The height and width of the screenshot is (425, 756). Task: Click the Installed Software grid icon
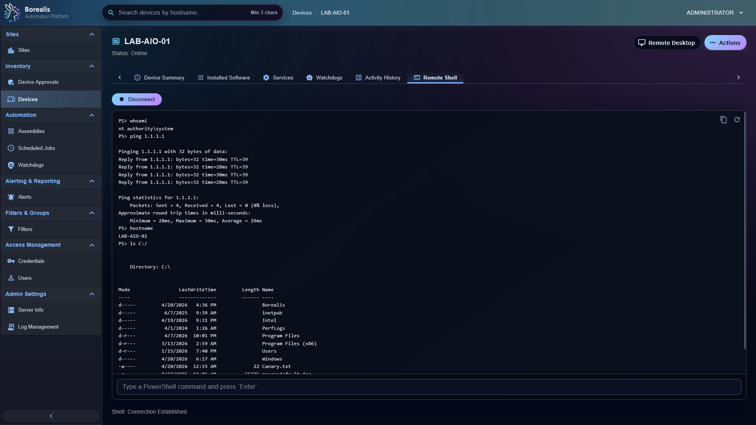coord(201,78)
